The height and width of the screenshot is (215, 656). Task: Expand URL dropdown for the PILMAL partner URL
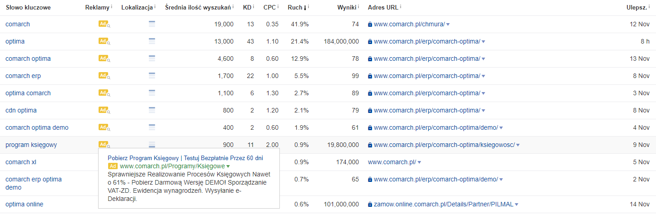(517, 205)
